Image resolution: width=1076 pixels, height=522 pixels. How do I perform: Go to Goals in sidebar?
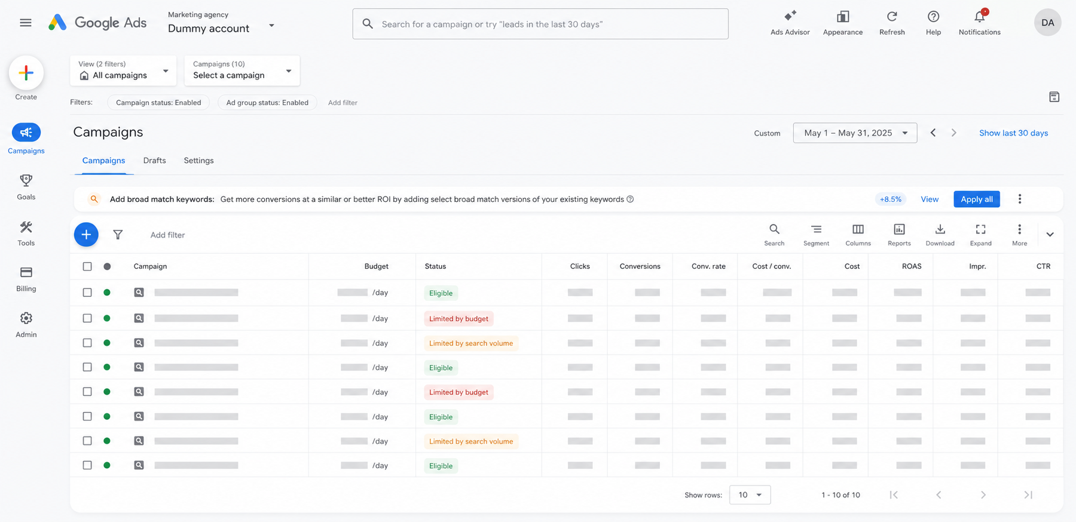pos(26,187)
